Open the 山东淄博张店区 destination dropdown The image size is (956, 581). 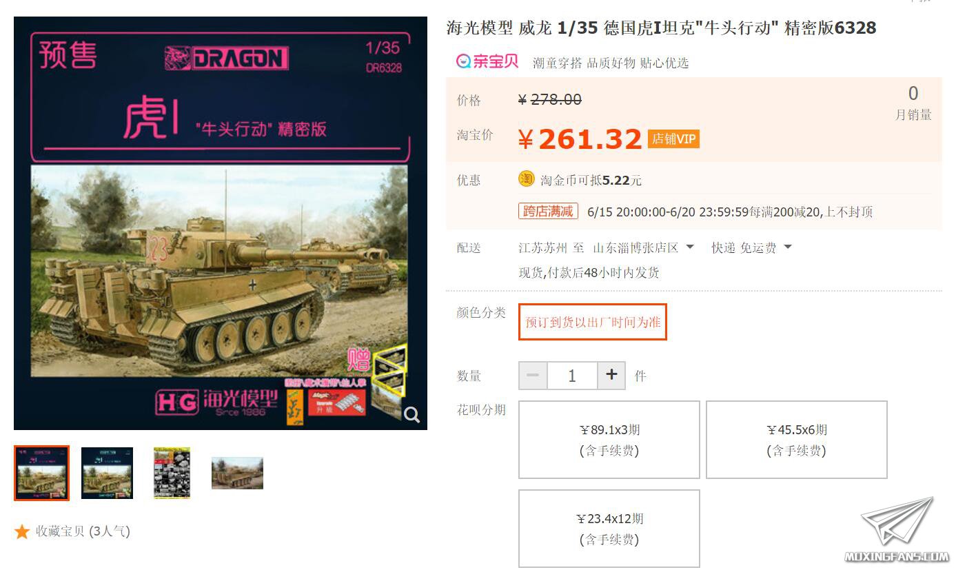pyautogui.click(x=644, y=247)
